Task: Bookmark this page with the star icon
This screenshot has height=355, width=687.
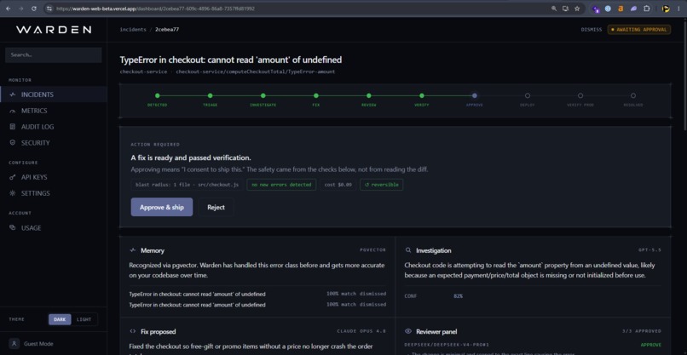Action: 577,9
